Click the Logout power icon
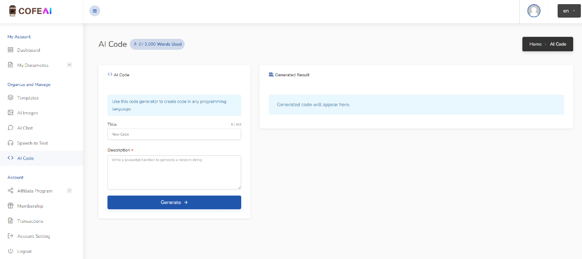 [10, 251]
